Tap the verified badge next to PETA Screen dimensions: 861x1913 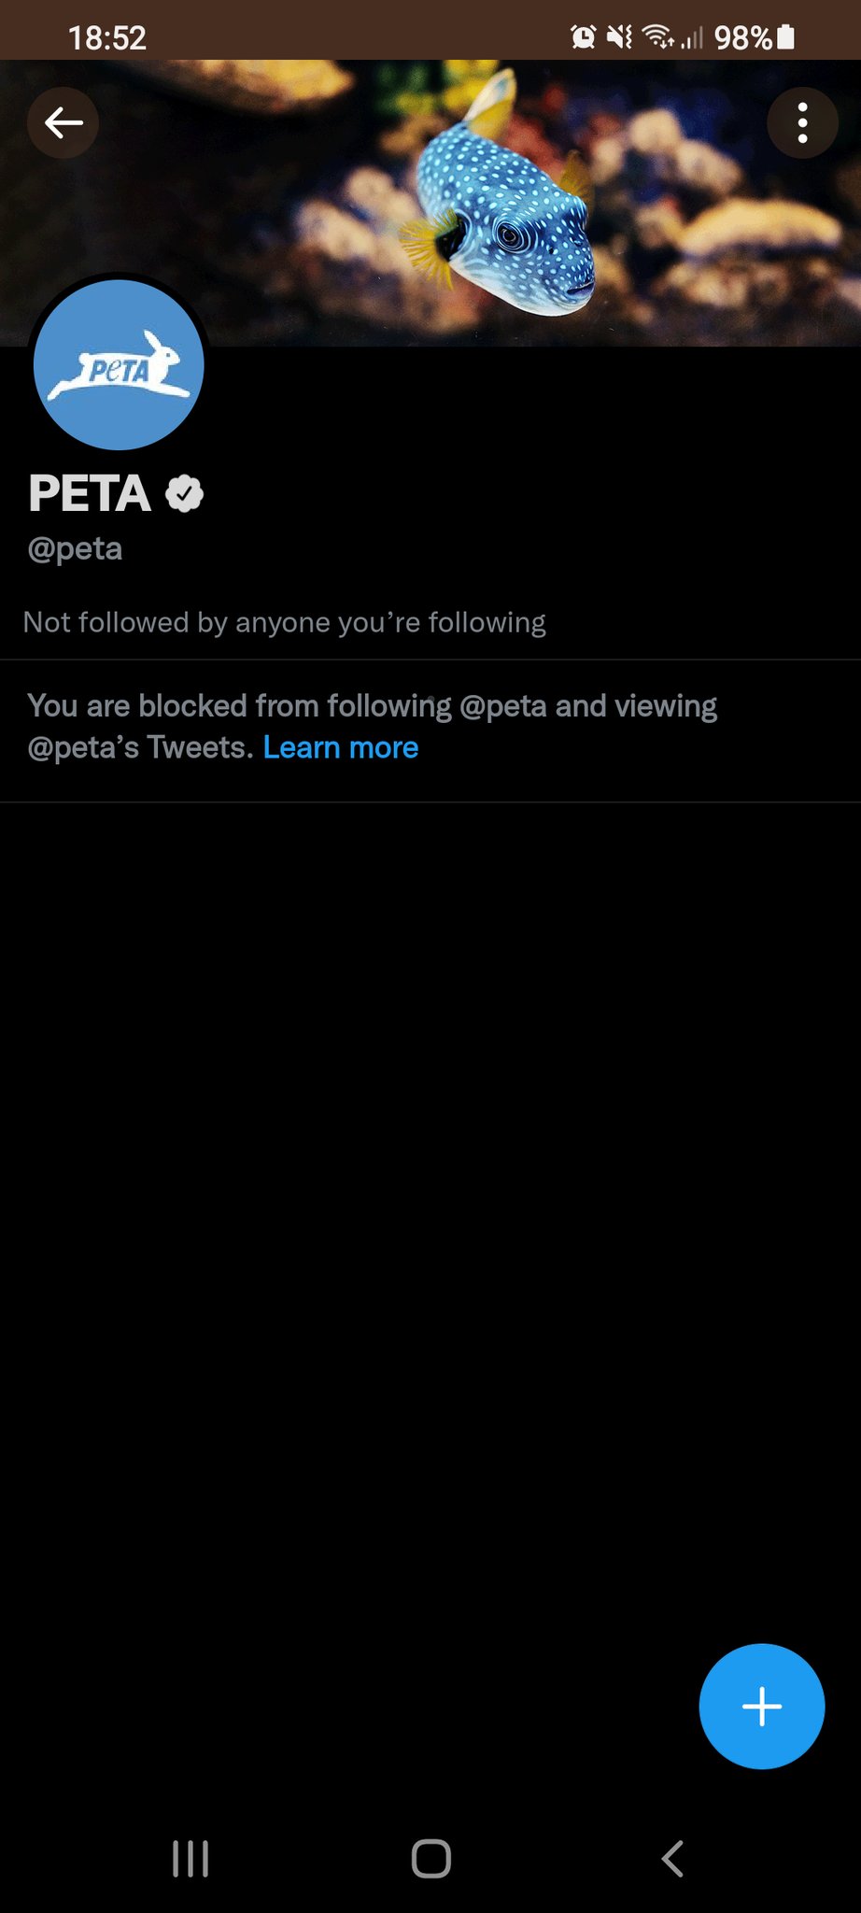184,493
